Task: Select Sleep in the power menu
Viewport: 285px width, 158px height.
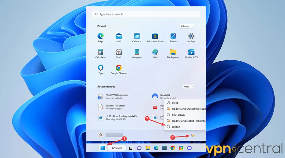Action: coord(185,103)
